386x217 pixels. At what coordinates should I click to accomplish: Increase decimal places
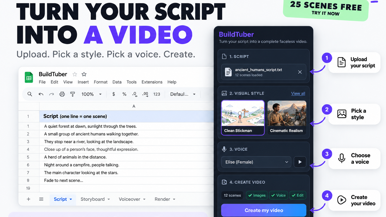(145, 94)
